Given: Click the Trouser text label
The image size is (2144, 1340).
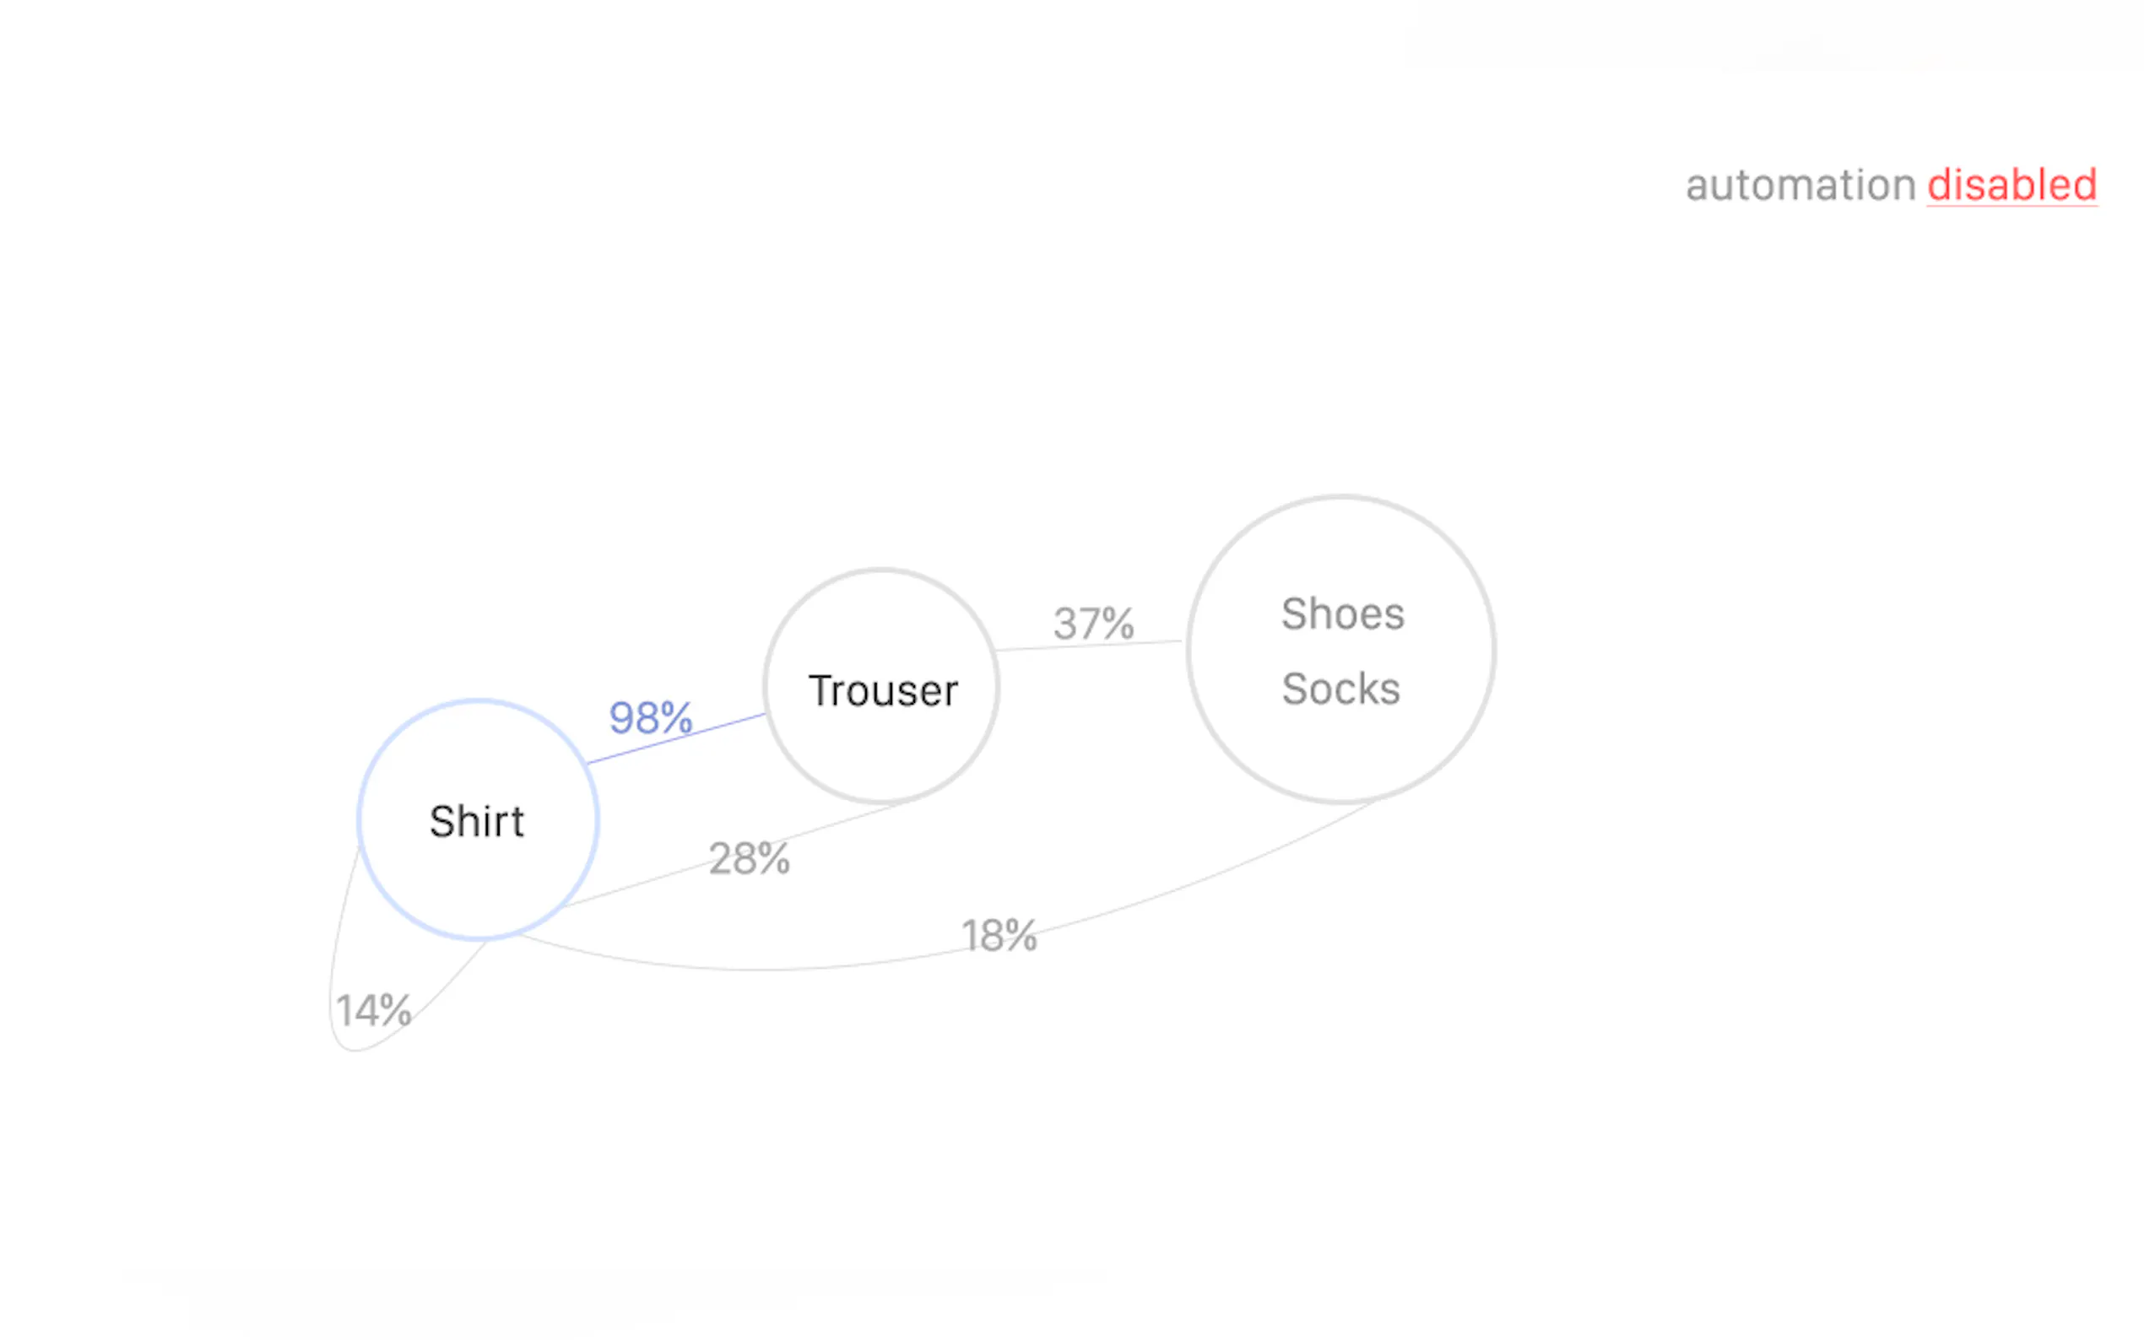Looking at the screenshot, I should coord(883,690).
